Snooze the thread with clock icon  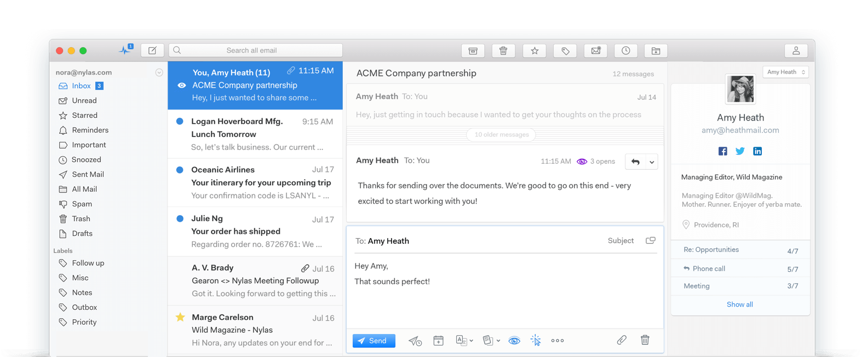[x=625, y=51]
